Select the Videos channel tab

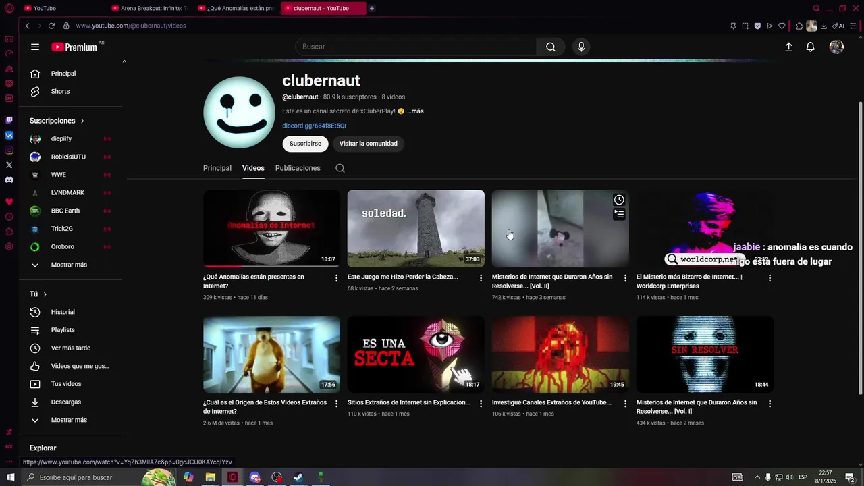click(x=253, y=168)
